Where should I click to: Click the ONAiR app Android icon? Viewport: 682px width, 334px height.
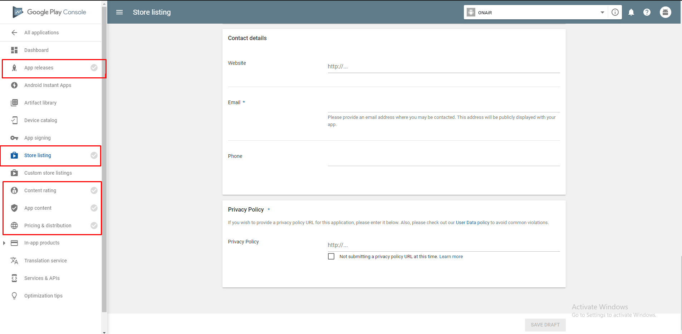click(471, 12)
